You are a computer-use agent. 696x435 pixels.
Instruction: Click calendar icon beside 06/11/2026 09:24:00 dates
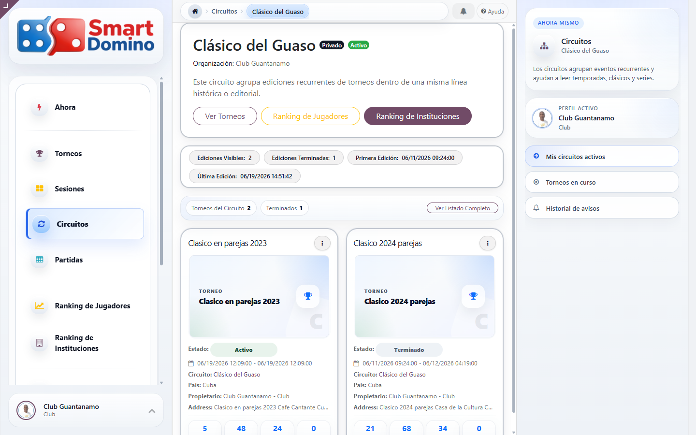click(356, 363)
